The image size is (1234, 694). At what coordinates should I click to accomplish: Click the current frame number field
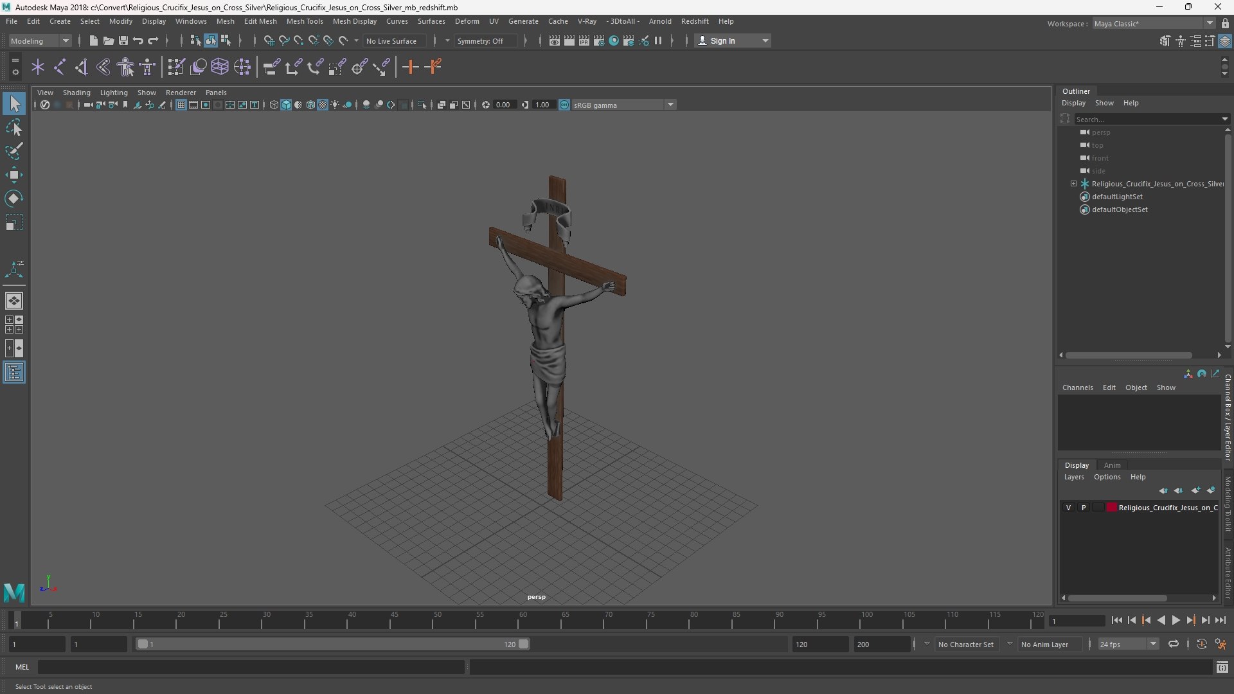point(1076,621)
